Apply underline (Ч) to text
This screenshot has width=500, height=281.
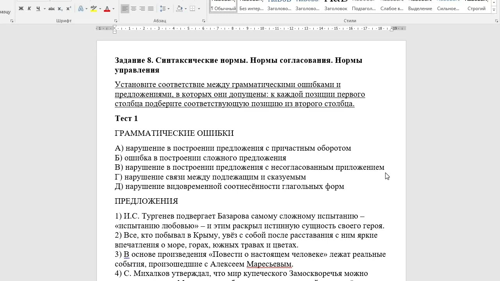click(x=38, y=9)
